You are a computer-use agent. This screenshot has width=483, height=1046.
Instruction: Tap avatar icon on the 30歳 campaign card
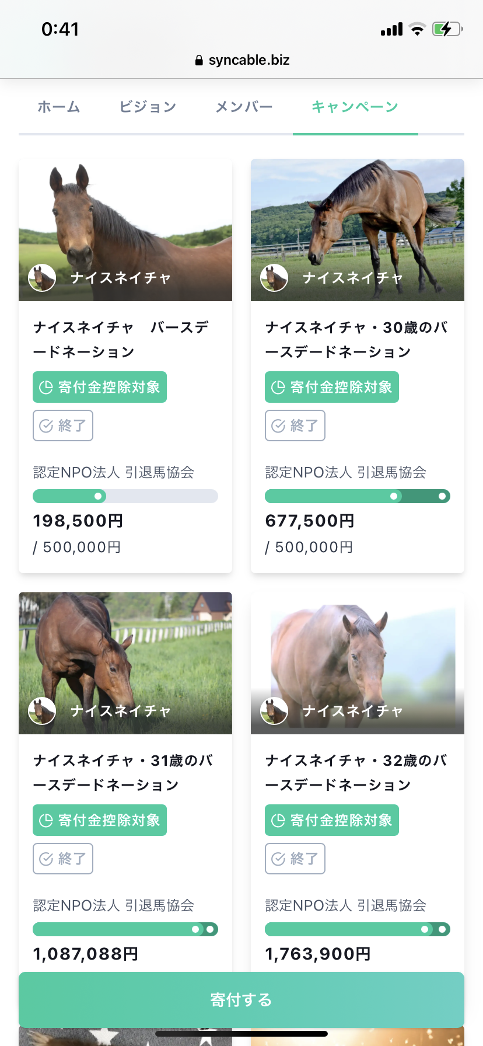pos(274,277)
